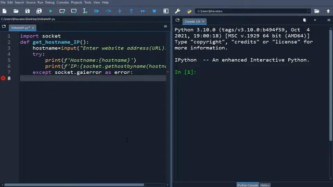This screenshot has height=187, width=333.
Task: Start debugging the file
Action: click(97, 11)
